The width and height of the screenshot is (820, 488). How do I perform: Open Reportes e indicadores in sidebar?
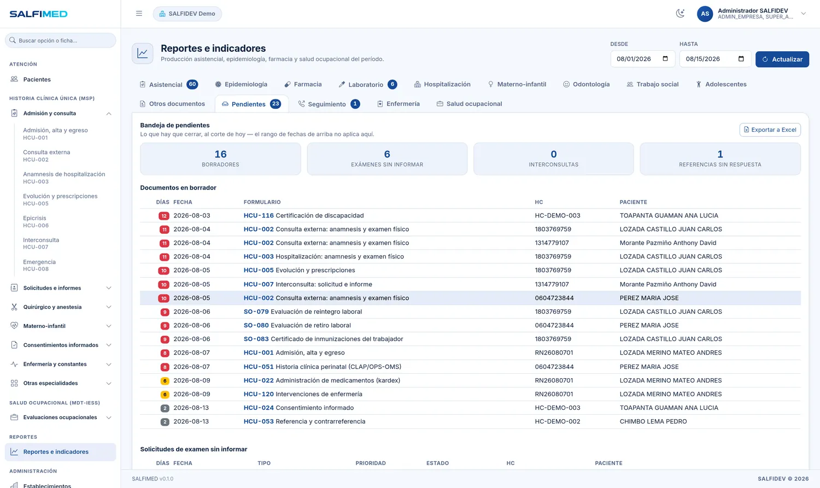tap(60, 452)
